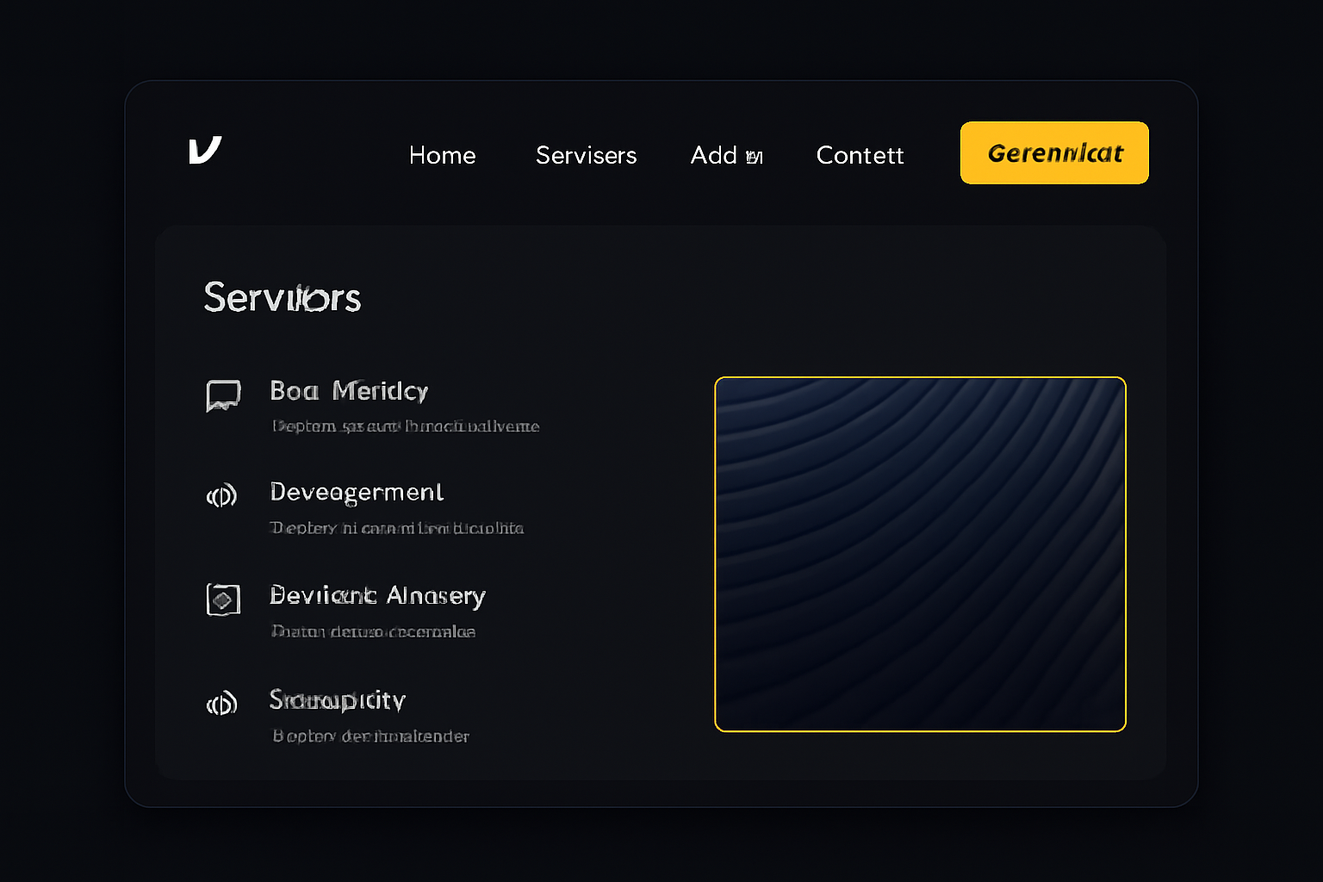Click the description text under Deveagerment
Viewport: 1323px width, 882px height.
(x=396, y=528)
